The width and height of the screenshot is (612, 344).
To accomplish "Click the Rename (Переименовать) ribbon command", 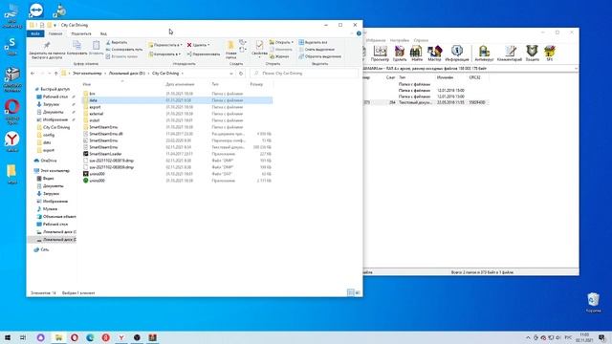I will pos(204,54).
